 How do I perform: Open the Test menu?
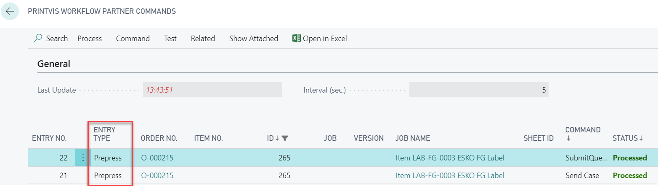coord(170,39)
